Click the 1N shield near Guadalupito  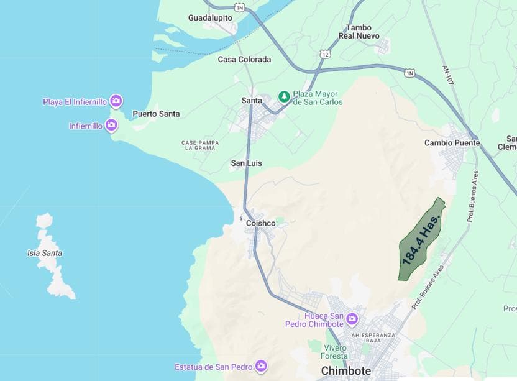point(240,7)
